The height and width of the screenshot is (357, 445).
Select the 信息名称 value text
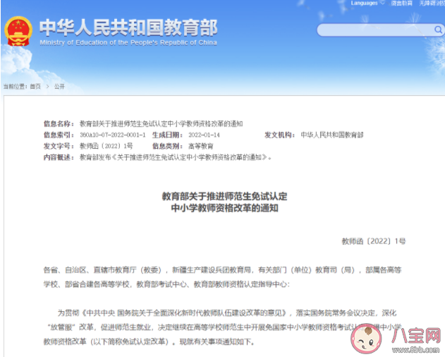(161, 124)
